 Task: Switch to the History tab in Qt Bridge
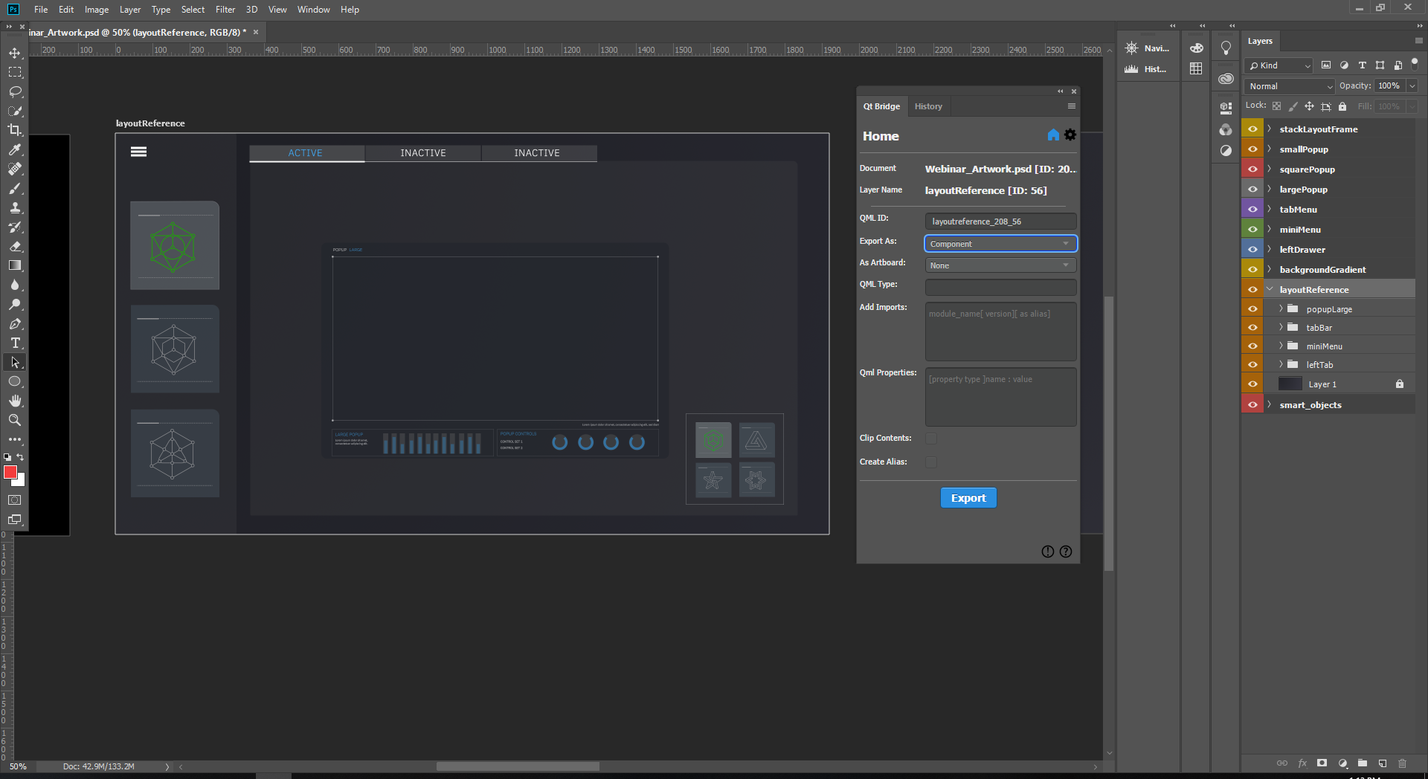(x=927, y=106)
